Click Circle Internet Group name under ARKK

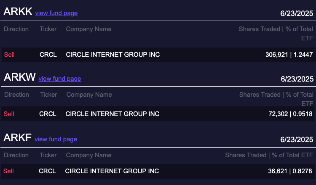[113, 55]
